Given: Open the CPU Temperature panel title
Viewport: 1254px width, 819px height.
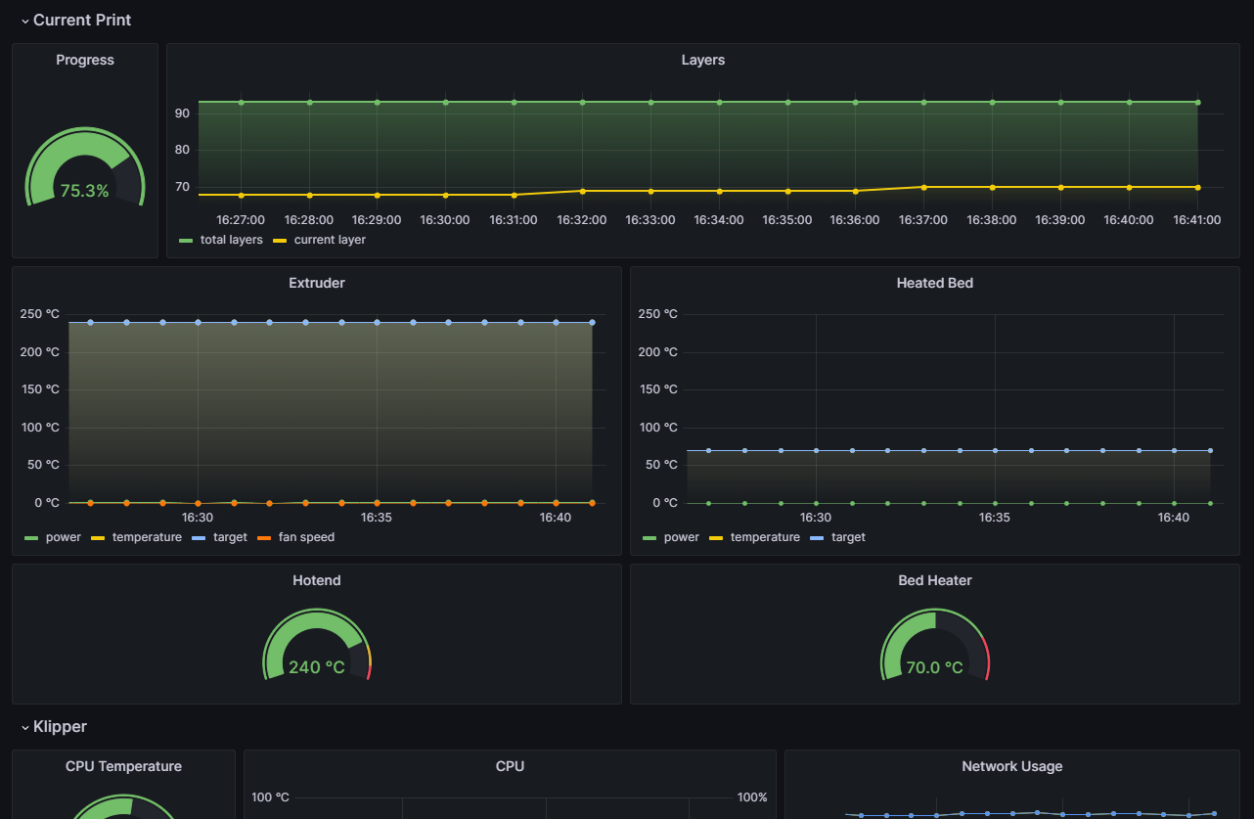Looking at the screenshot, I should 123,766.
